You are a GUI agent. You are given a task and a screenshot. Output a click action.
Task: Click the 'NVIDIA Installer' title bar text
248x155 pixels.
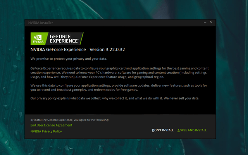click(x=40, y=23)
